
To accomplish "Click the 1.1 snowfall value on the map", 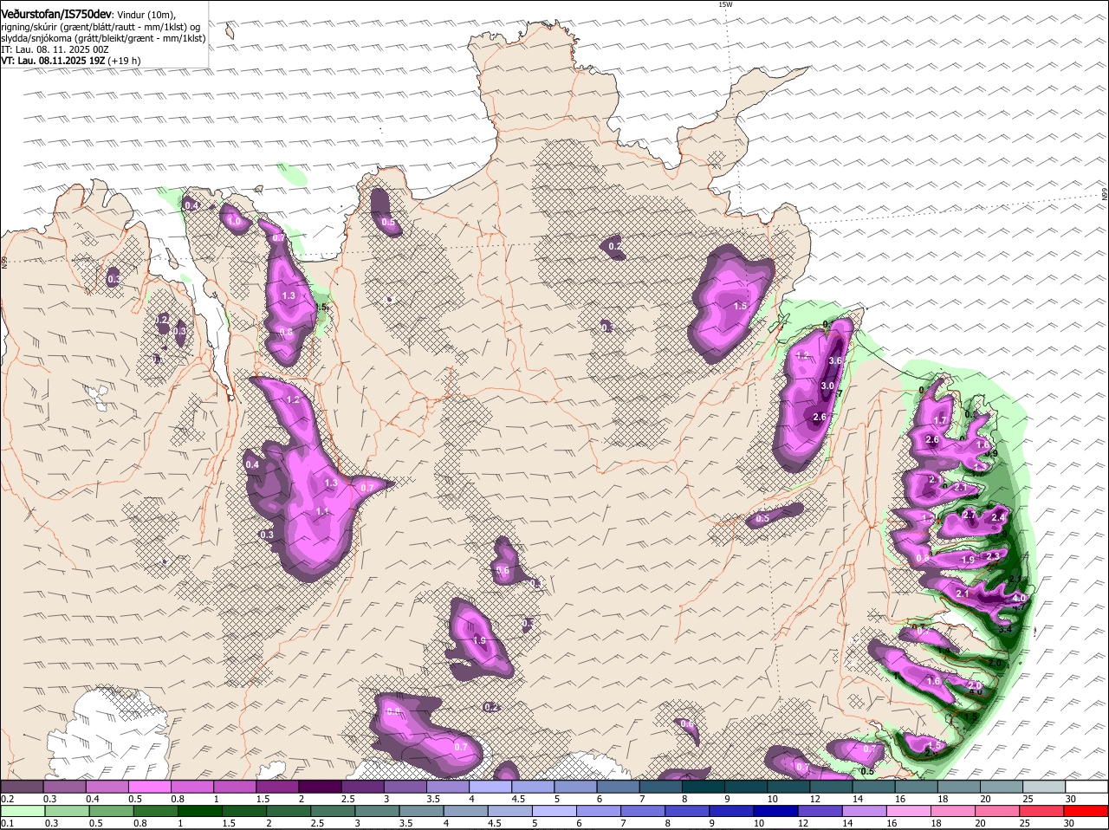I will [x=323, y=512].
